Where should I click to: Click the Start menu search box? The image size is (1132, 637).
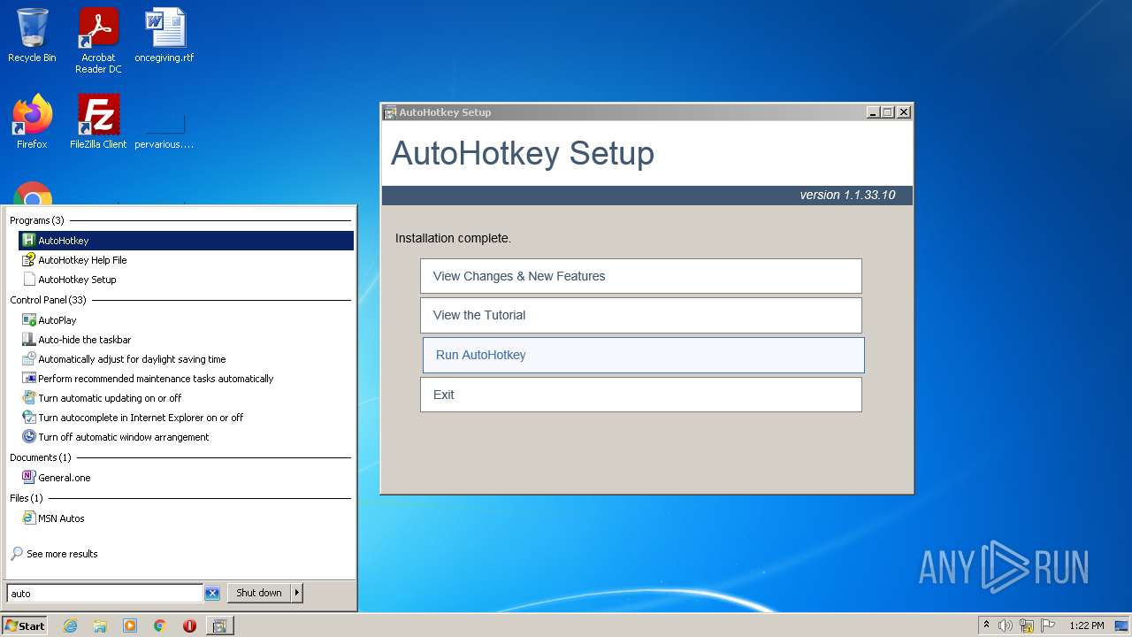(105, 594)
